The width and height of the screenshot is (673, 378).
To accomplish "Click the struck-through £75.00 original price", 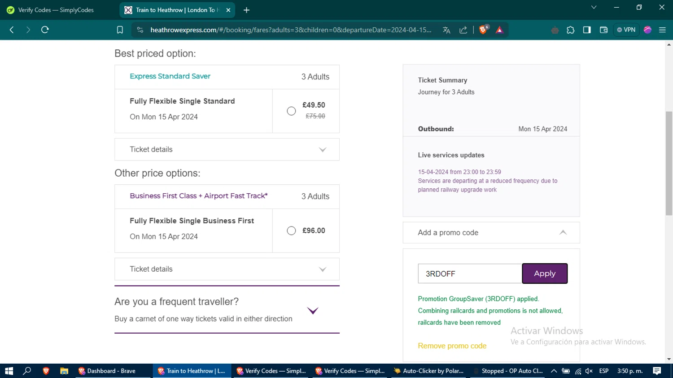I will point(315,116).
